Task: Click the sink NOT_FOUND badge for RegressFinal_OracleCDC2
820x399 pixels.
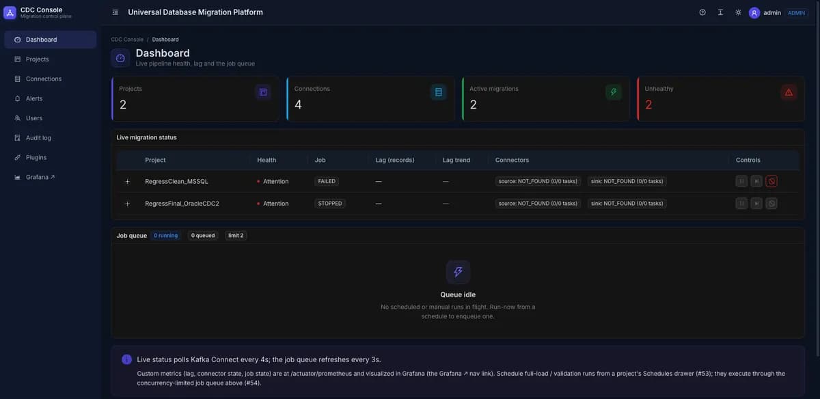Action: [x=627, y=204]
